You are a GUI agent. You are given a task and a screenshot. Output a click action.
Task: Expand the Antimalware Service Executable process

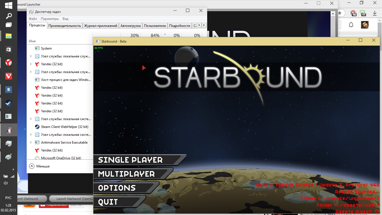point(31,142)
